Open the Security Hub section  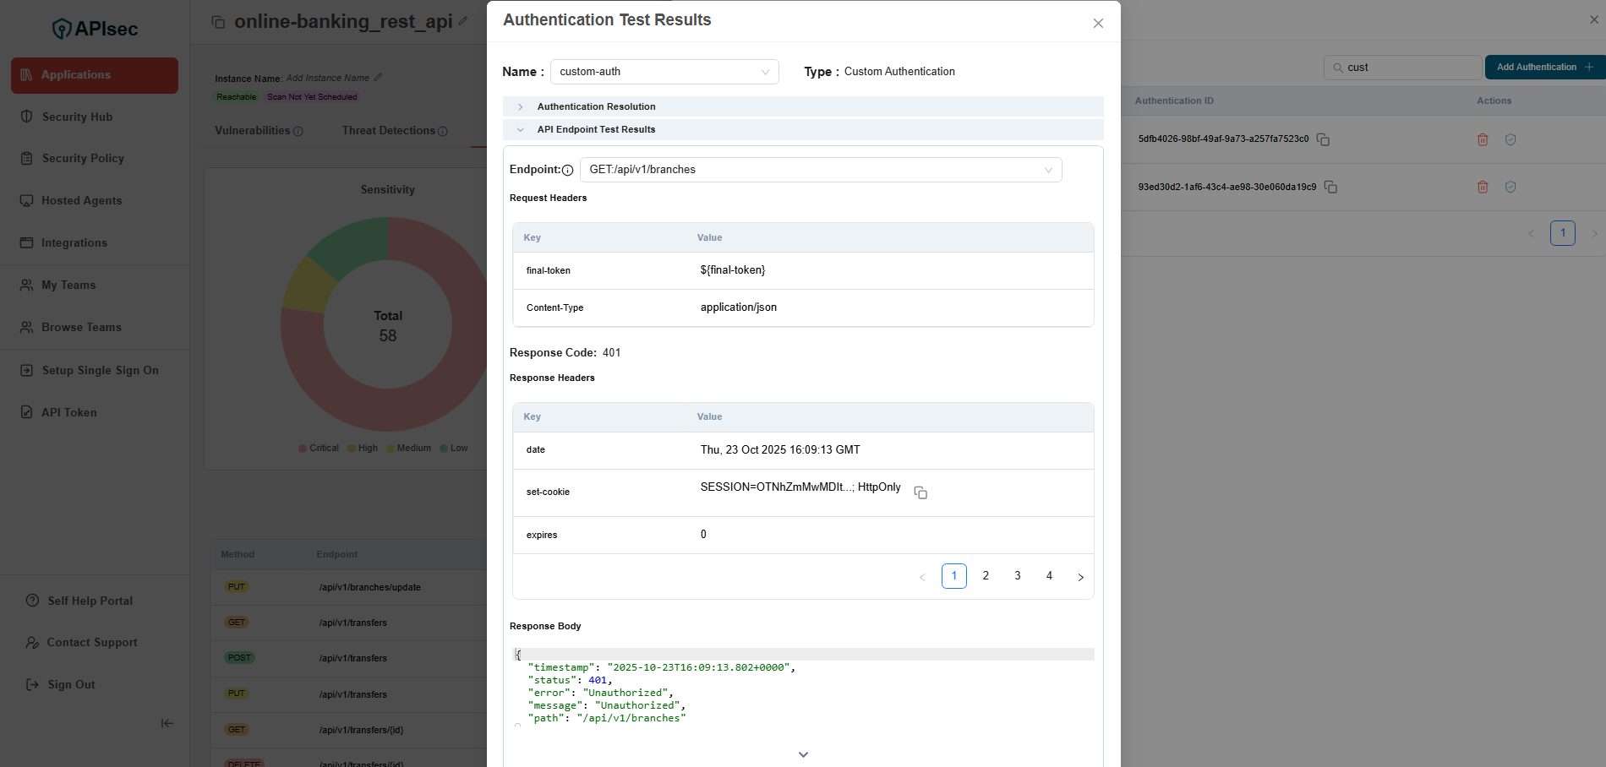77,117
